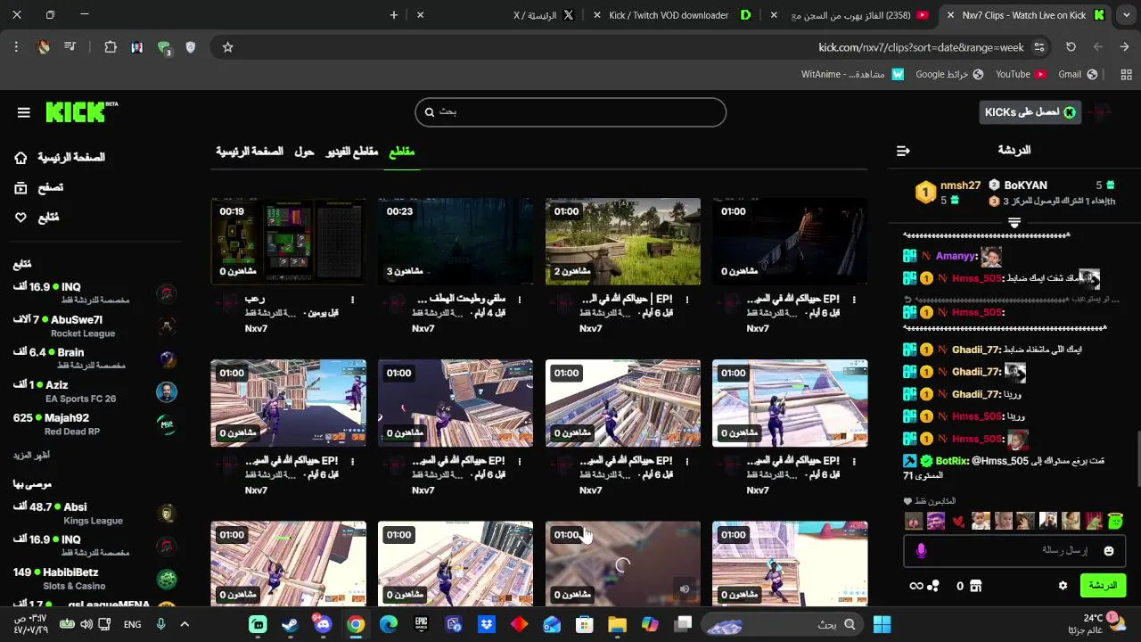Open Aziz EA Sports FC 26 channel
Viewport: 1141px width, 642px height.
[x=94, y=391]
